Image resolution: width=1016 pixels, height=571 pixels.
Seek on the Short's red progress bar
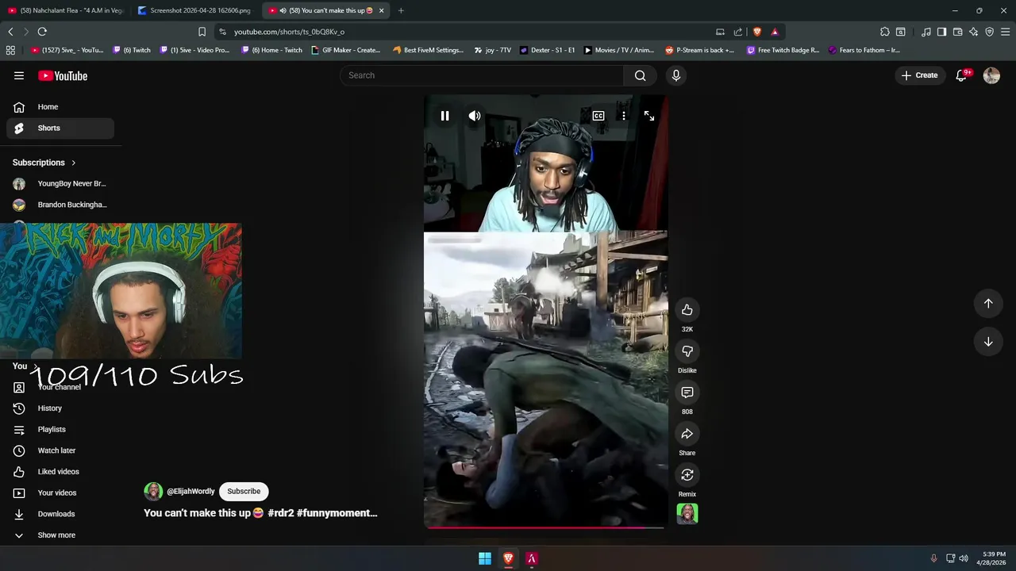point(545,527)
